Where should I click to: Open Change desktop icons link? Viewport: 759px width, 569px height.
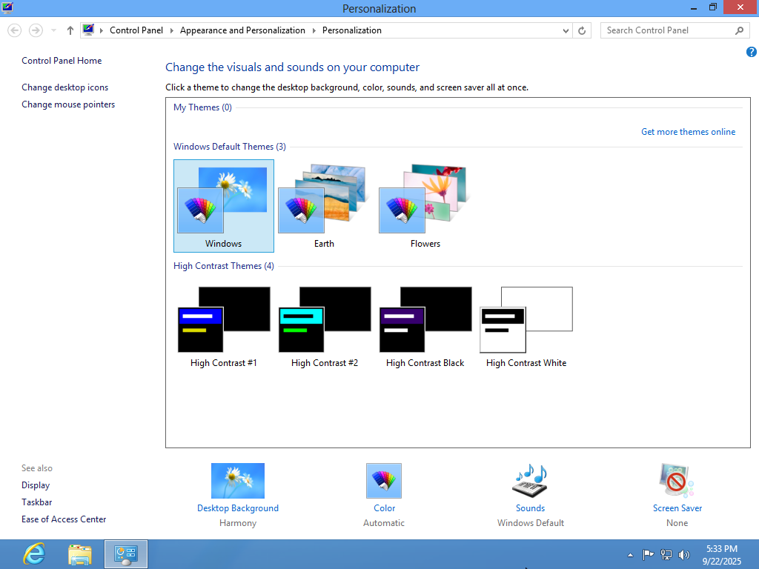pyautogui.click(x=65, y=87)
